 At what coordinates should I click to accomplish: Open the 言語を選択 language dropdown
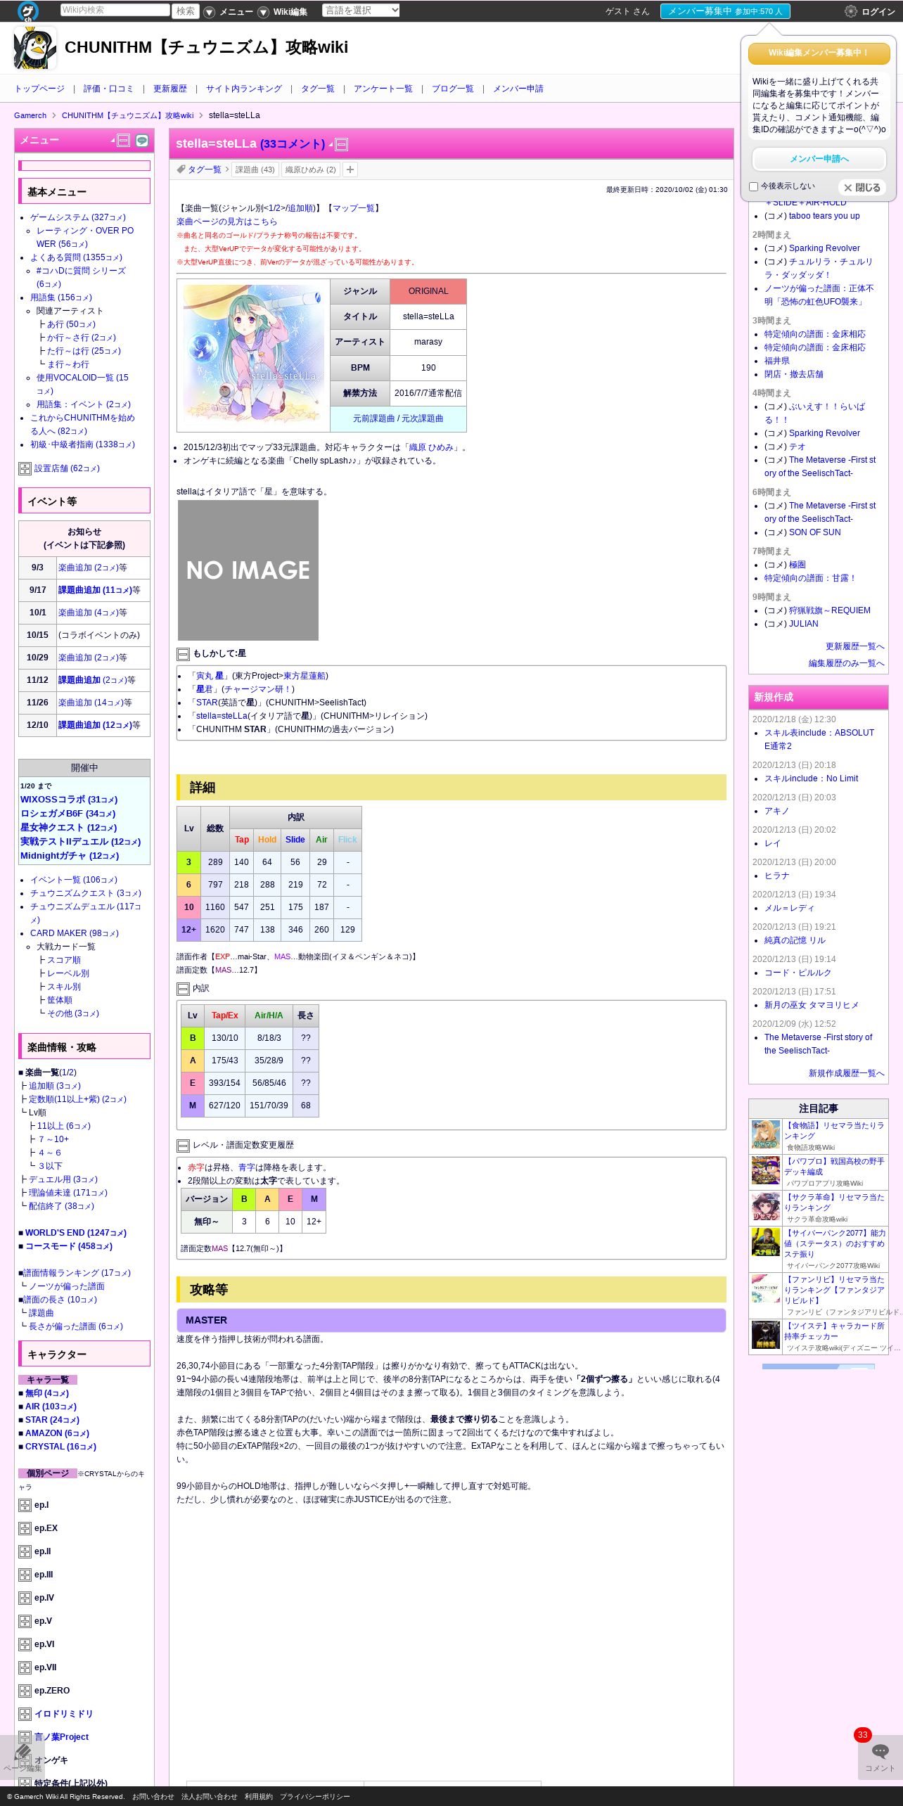coord(361,11)
